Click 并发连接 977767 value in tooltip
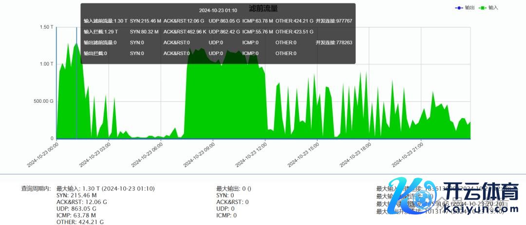Screen dimensions: 526x225 pyautogui.click(x=334, y=21)
